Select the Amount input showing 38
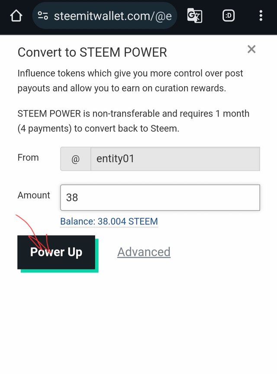This screenshot has width=277, height=374. (160, 197)
